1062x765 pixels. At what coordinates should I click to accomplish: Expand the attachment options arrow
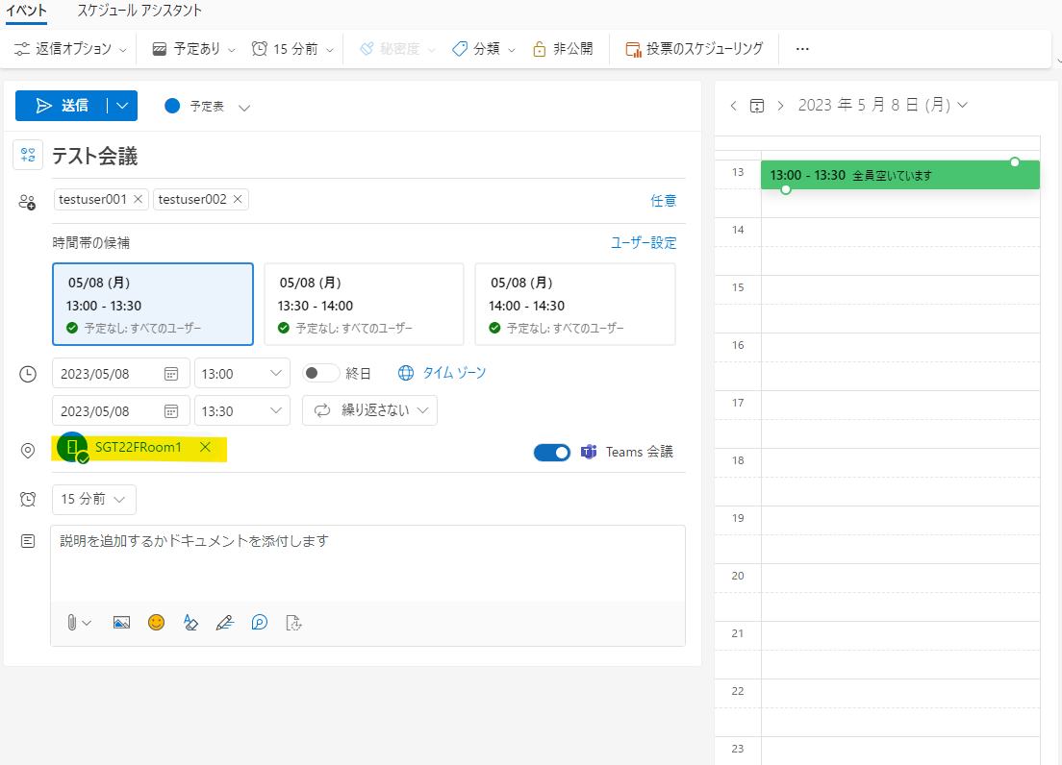[87, 623]
